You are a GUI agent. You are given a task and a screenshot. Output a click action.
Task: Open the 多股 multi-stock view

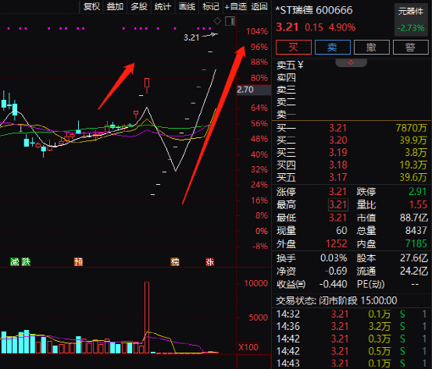point(139,6)
